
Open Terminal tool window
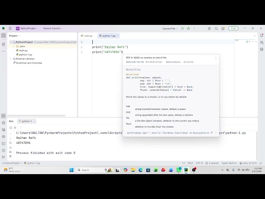pyautogui.click(x=3, y=143)
